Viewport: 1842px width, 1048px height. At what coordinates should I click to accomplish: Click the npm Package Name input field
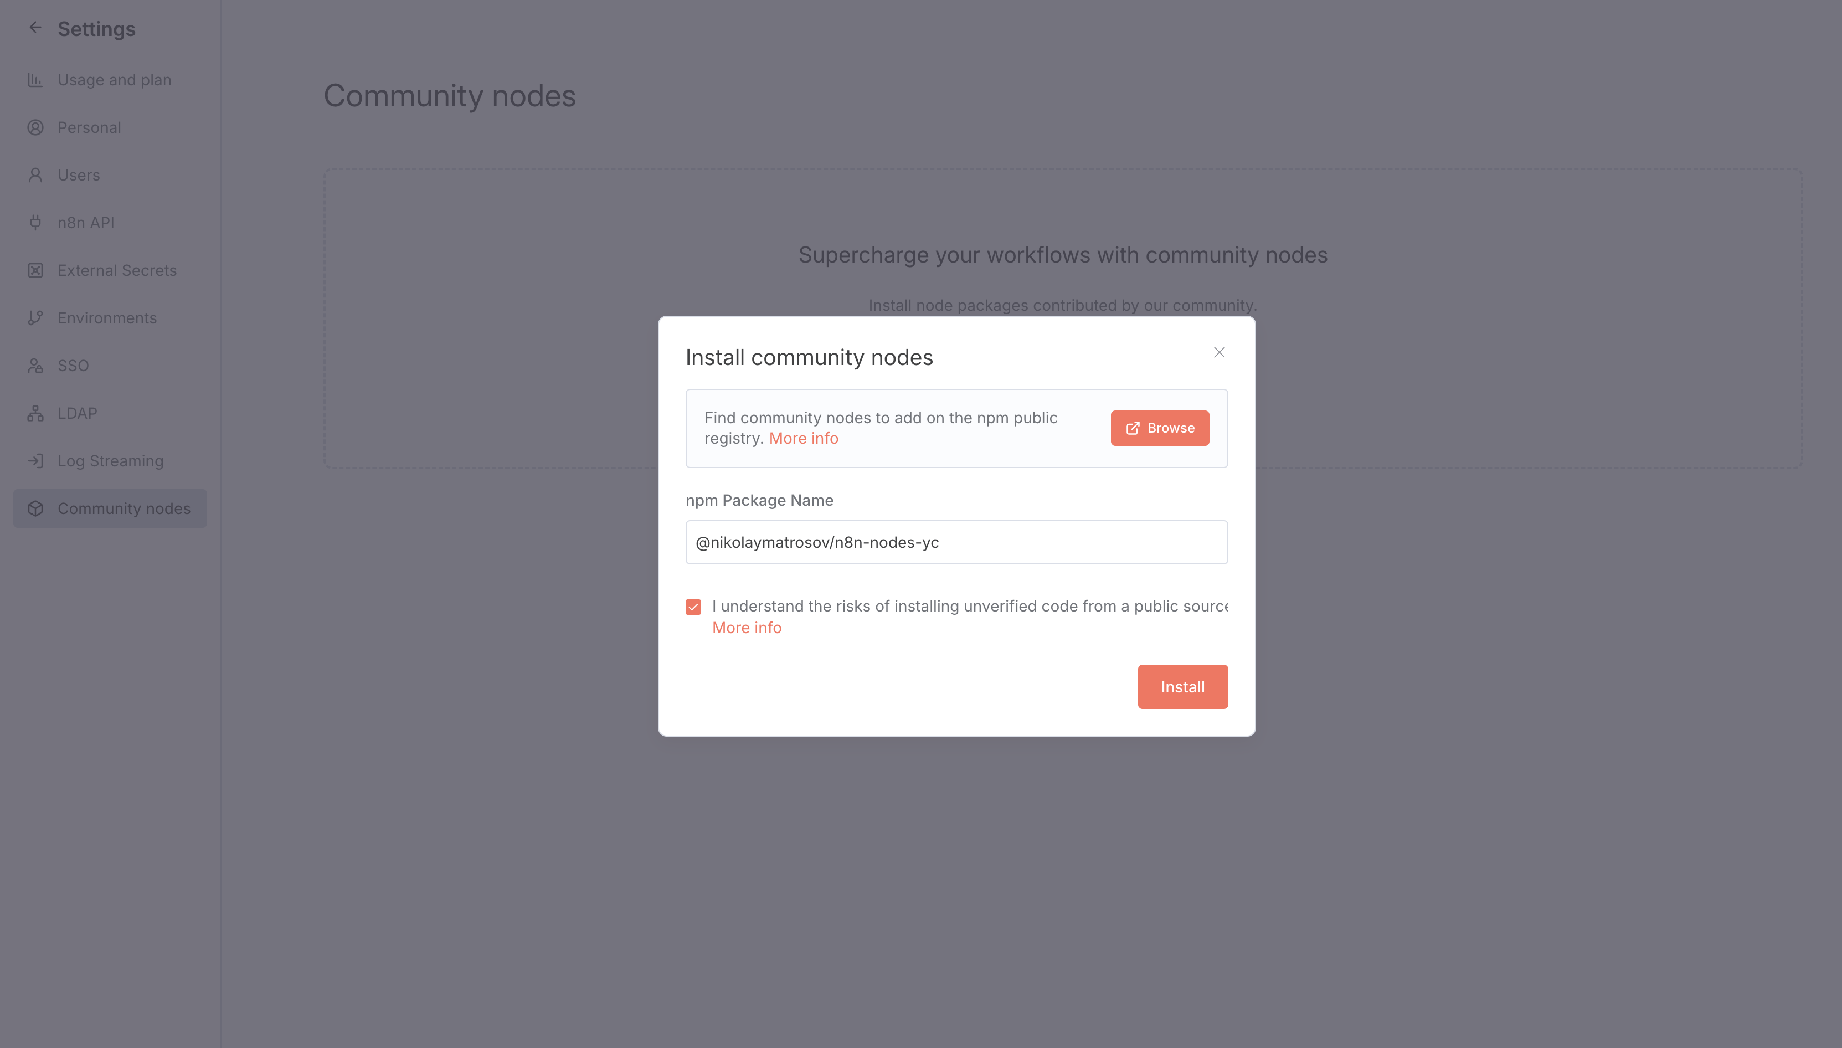[x=956, y=542]
